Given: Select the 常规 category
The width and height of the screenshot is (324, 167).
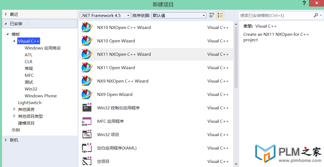Looking at the screenshot, I should (29, 68).
